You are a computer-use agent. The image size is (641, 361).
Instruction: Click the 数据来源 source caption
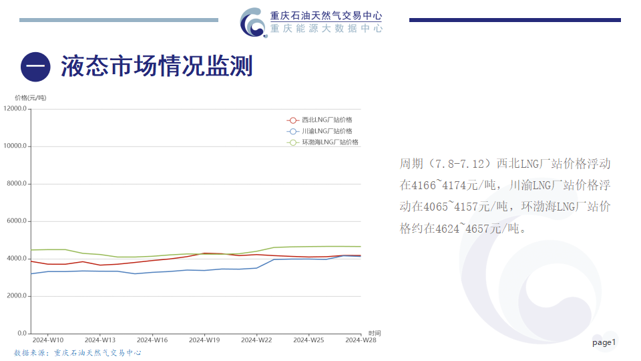tap(77, 352)
